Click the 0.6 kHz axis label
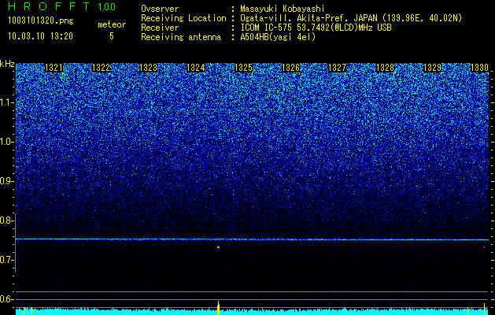This screenshot has width=495, height=315. click(x=6, y=299)
